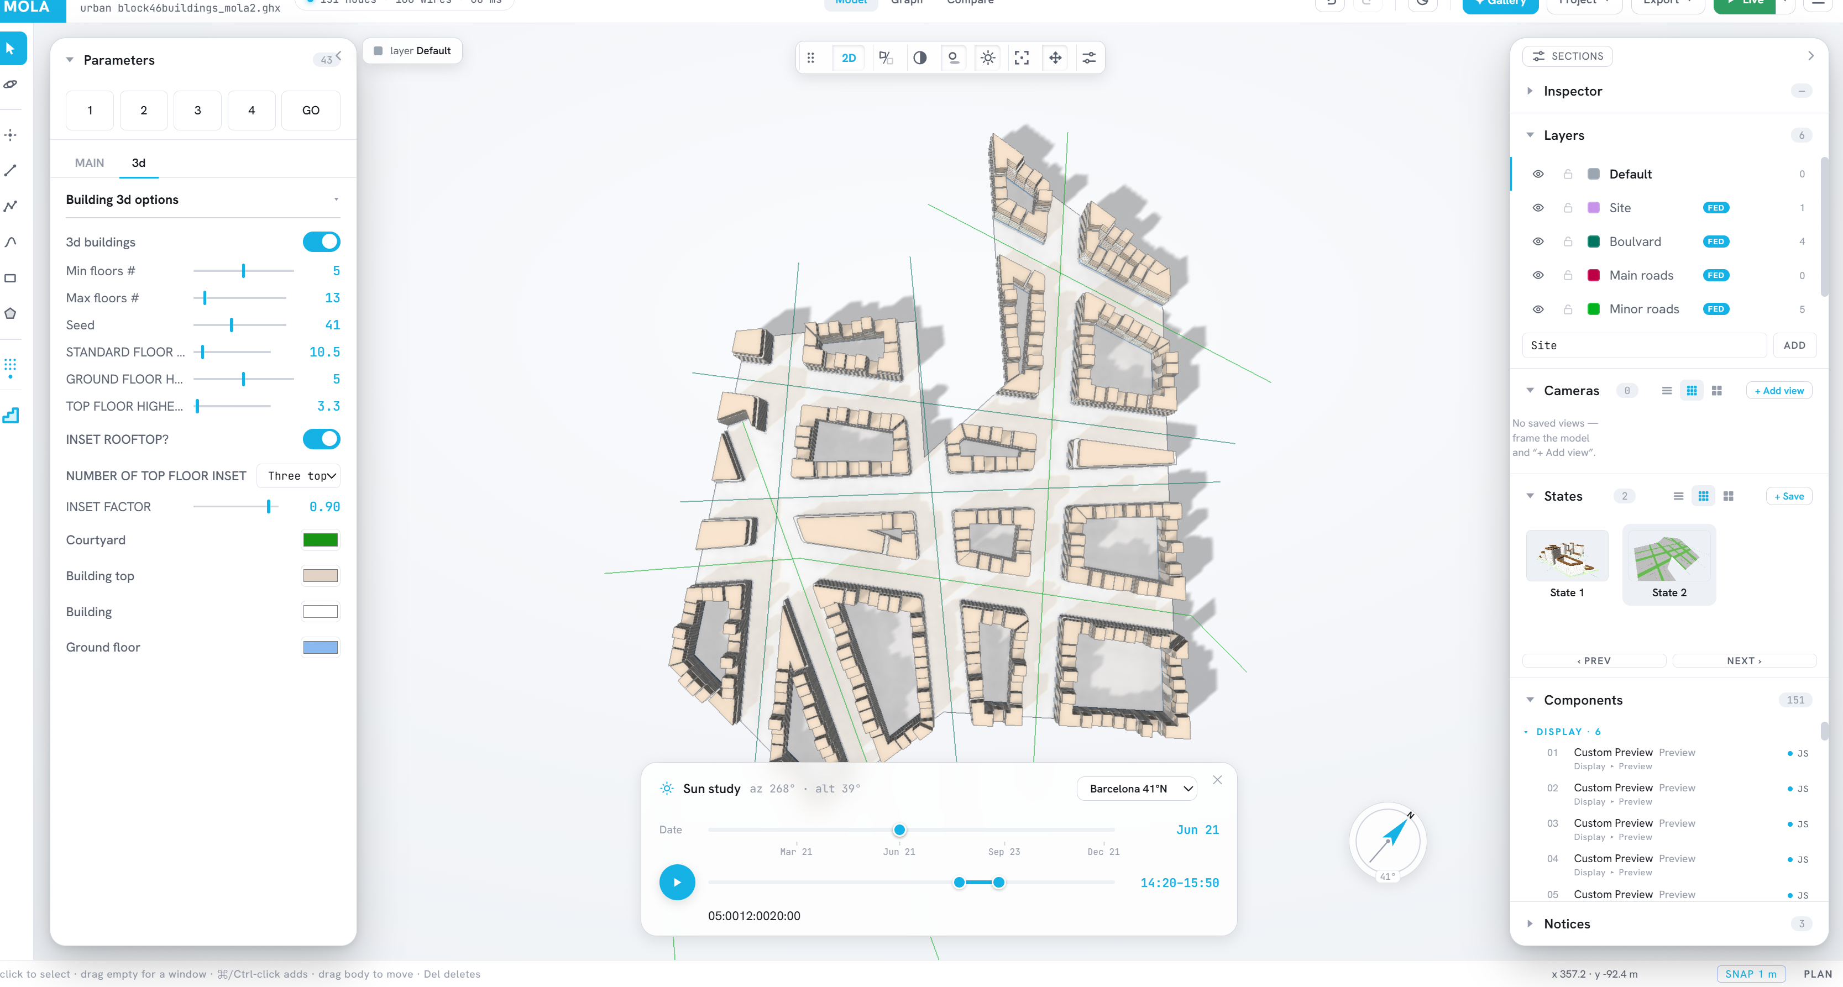Select the arrow pointer tool
This screenshot has height=987, width=1843.
(11, 49)
